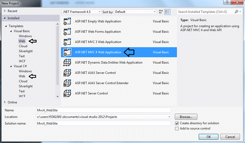Screen dimensions: 245x143
Task: Toggle Create directory for solution checkbox
Action: coord(177,123)
